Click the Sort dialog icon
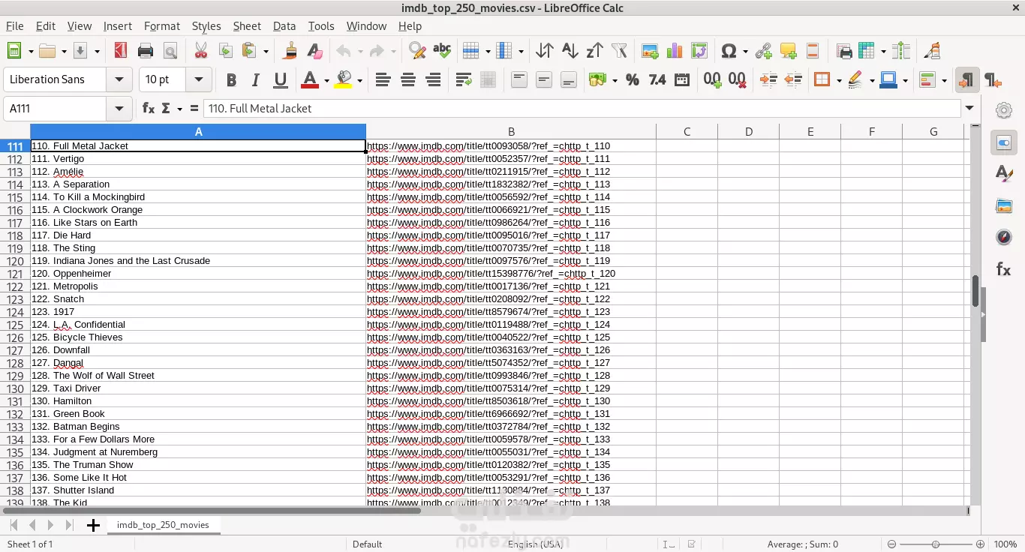The height and width of the screenshot is (552, 1025). pos(545,51)
